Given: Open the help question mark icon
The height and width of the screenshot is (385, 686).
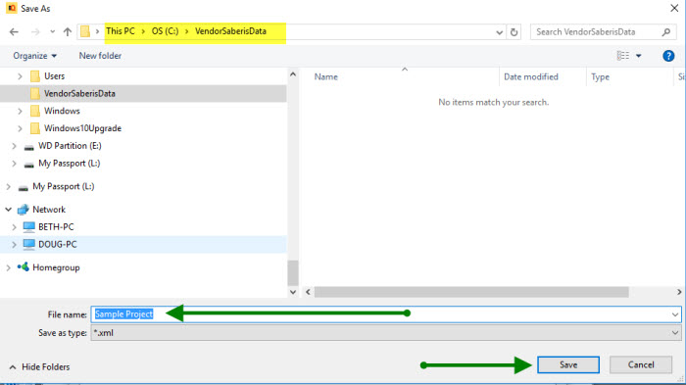Looking at the screenshot, I should [668, 56].
